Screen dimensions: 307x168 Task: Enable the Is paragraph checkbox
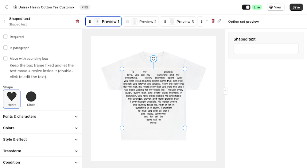pyautogui.click(x=6, y=48)
